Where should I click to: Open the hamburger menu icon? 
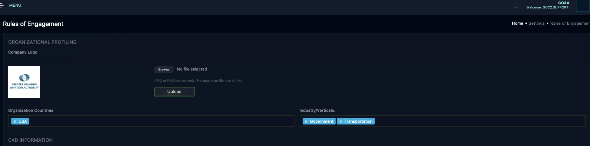point(2,5)
